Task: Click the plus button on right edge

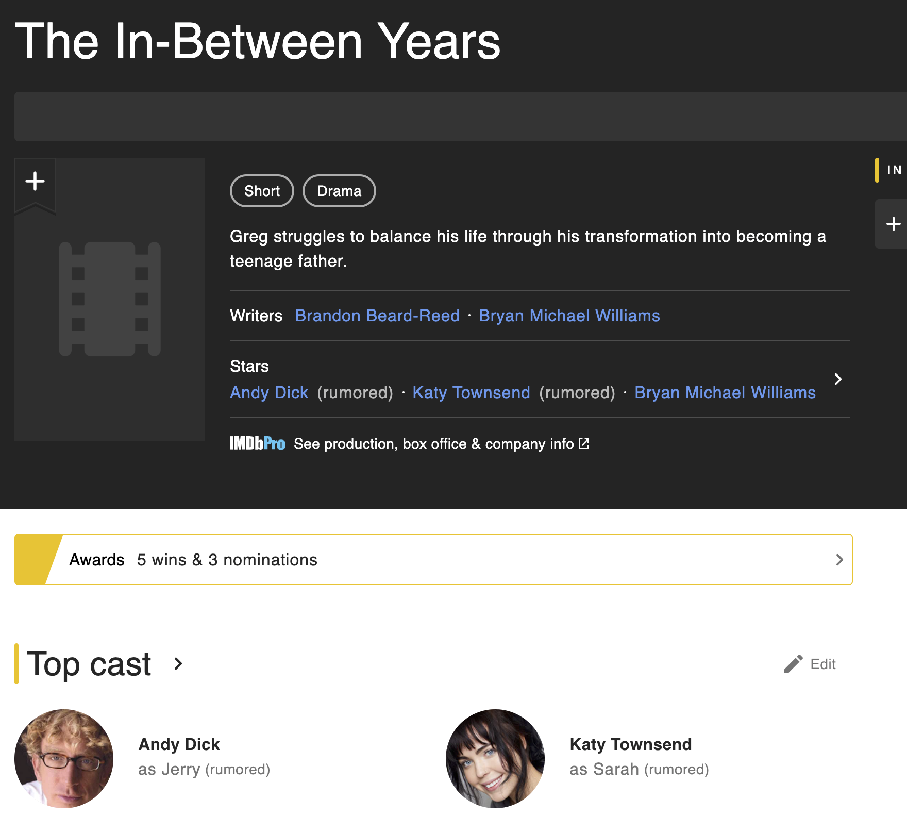Action: [x=893, y=224]
